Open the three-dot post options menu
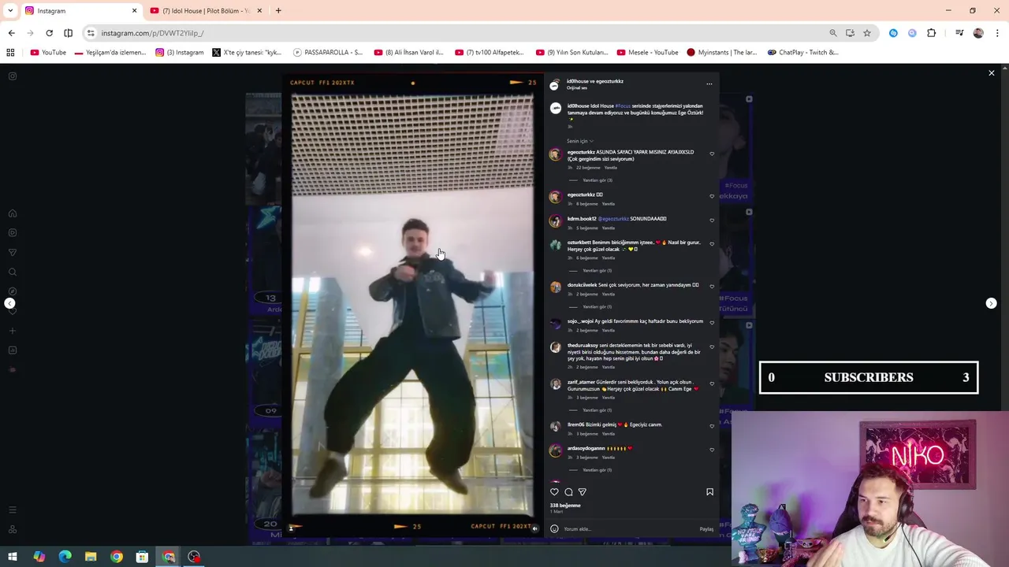Image resolution: width=1009 pixels, height=567 pixels. pos(709,83)
